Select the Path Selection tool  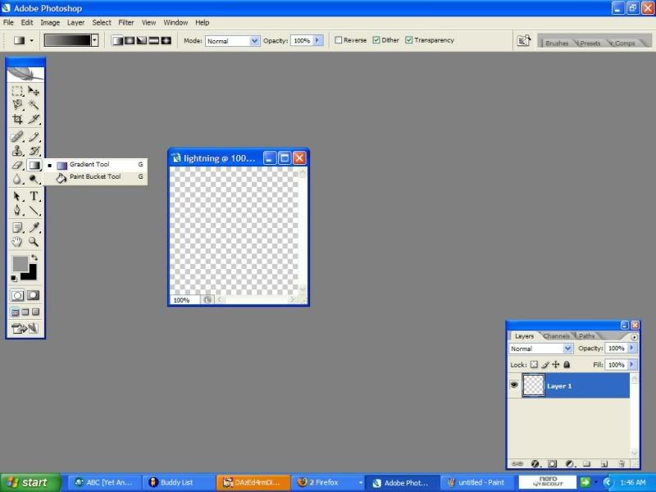17,196
